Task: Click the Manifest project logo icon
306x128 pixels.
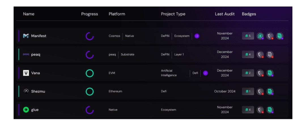Action: point(26,36)
